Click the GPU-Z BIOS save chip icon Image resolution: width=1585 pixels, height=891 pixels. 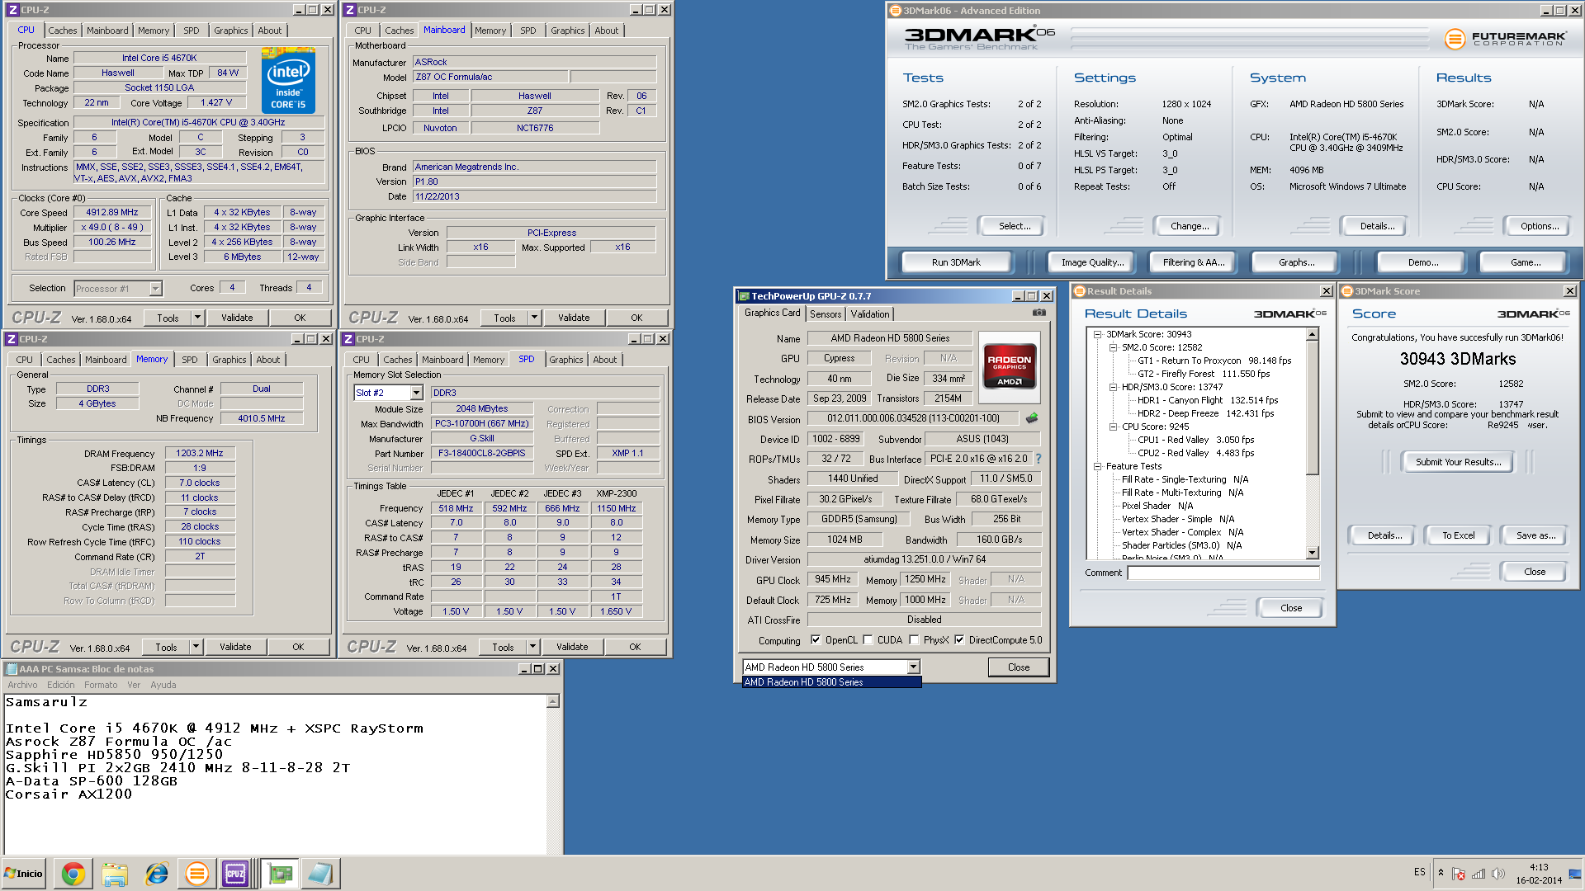[1031, 418]
